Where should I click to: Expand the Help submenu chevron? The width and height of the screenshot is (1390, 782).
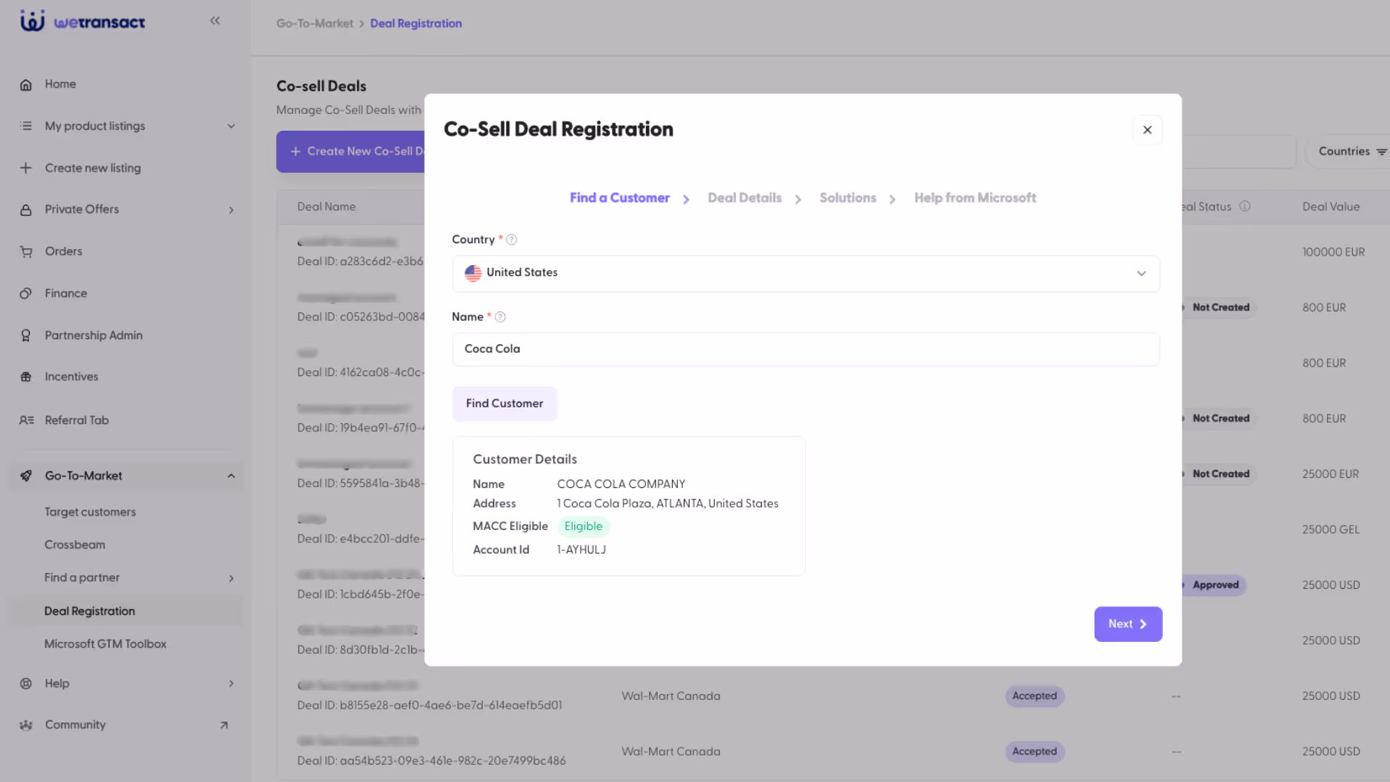tap(231, 684)
